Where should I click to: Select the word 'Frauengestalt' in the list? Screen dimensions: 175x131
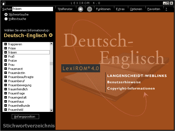17,97
